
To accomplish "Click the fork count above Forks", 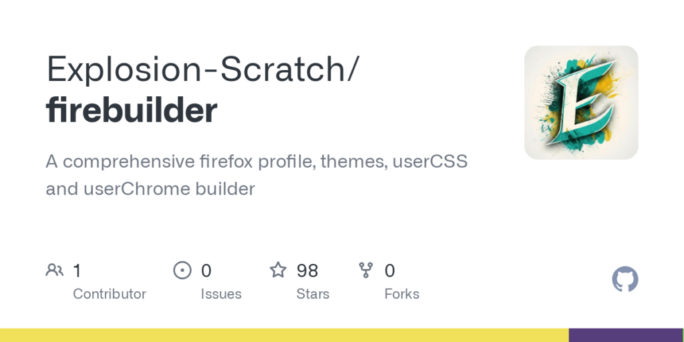I will pyautogui.click(x=390, y=271).
